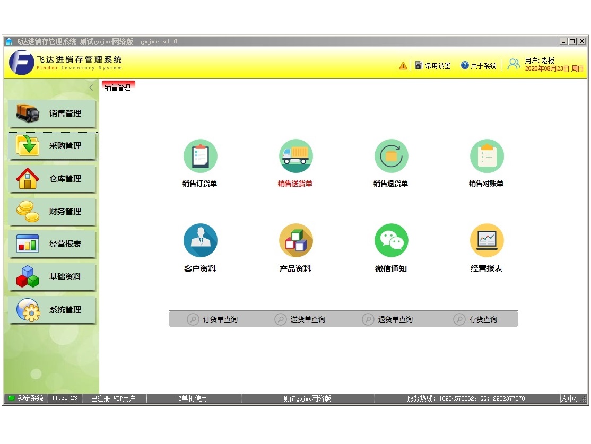Select 财务管理 in the sidebar
This screenshot has height=444, width=591.
click(x=53, y=212)
